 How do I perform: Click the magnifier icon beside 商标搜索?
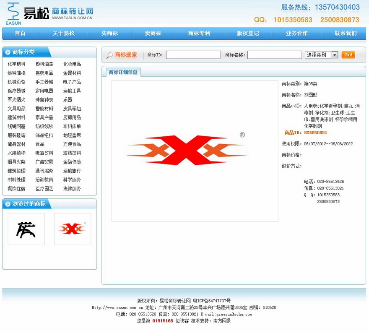[x=109, y=55]
